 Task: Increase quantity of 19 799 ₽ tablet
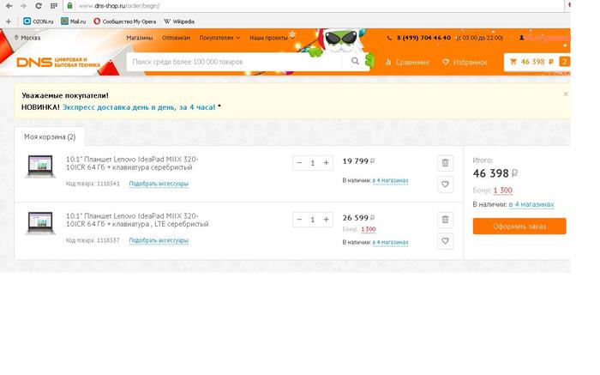(326, 163)
